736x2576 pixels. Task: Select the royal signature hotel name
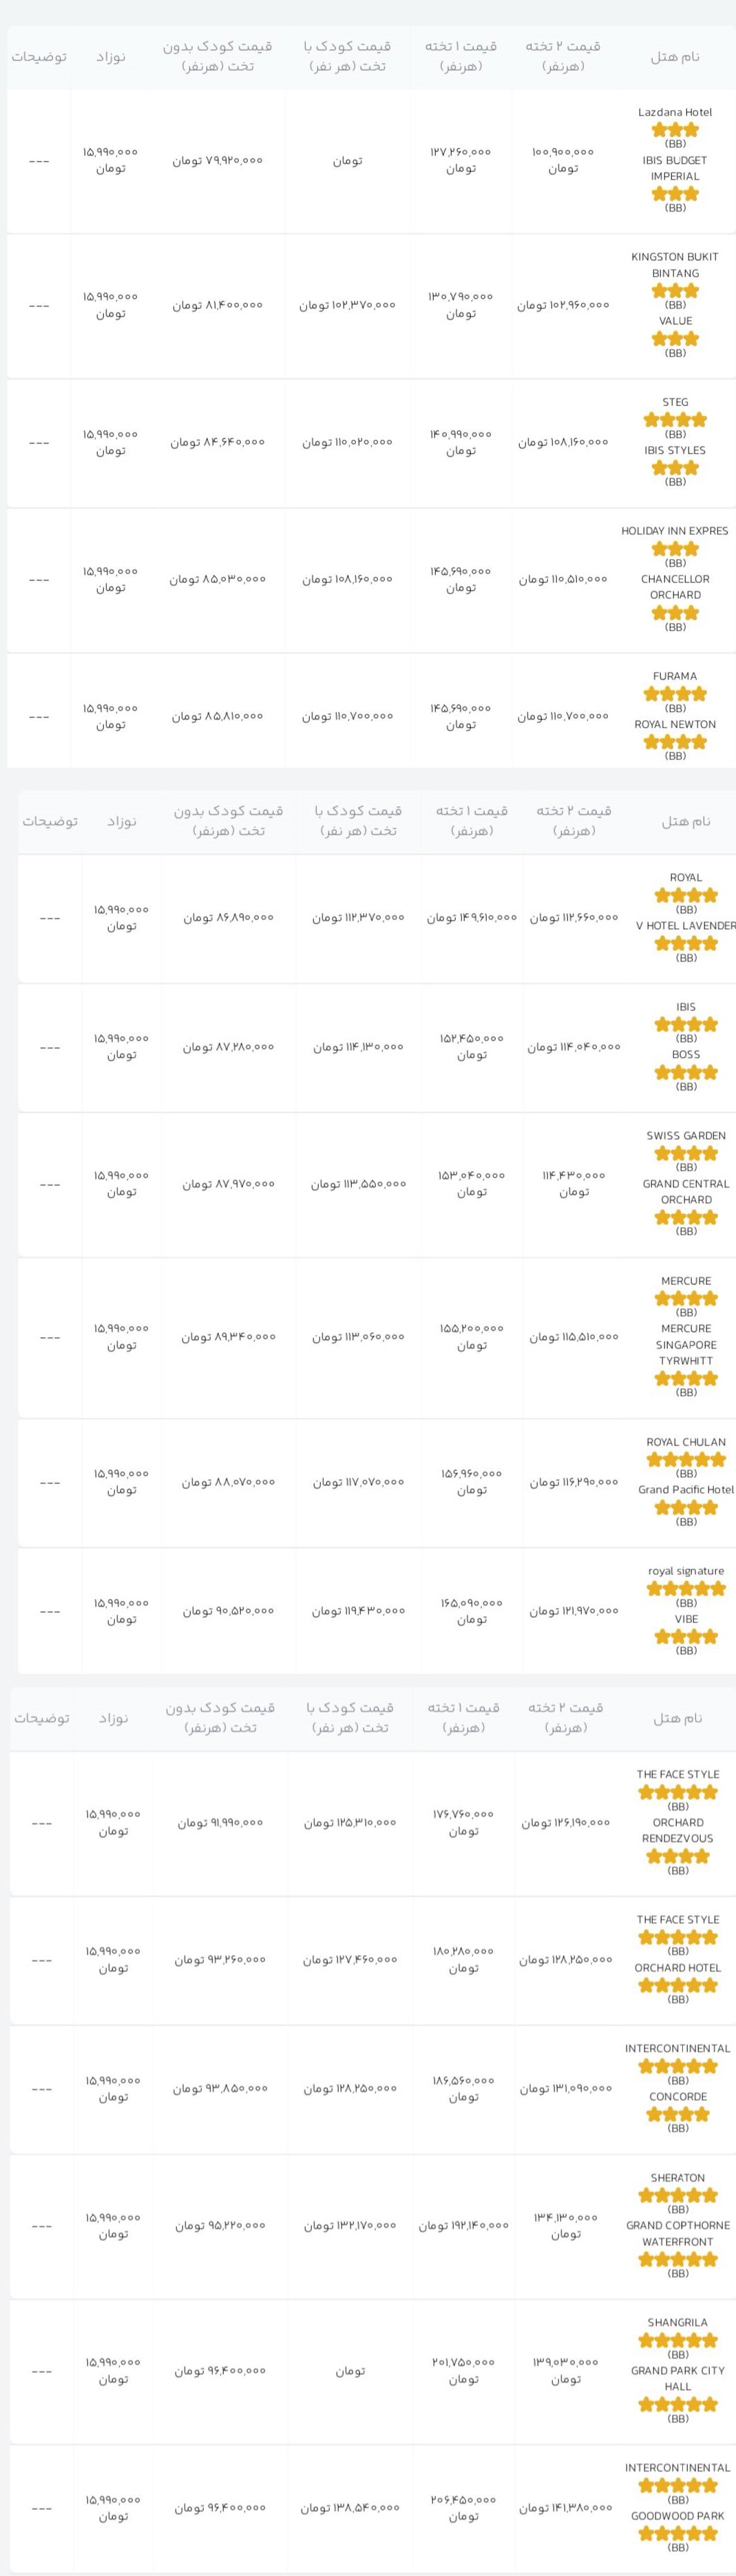(686, 1570)
